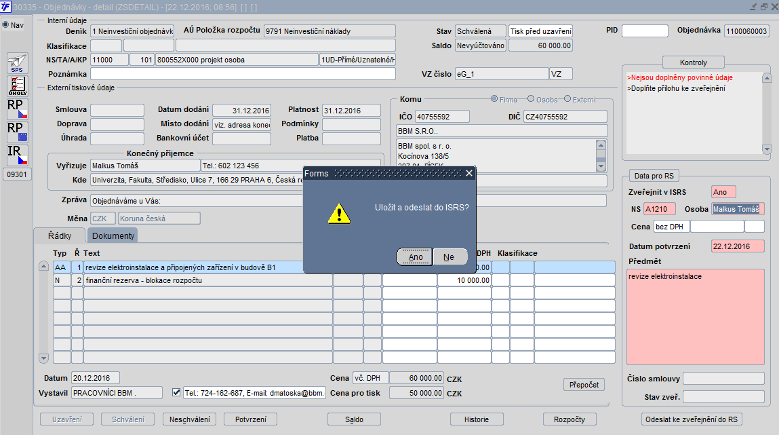Screen dimensions: 779x435
Task: Click the first RP Czech flag icon
Action: coord(18,108)
